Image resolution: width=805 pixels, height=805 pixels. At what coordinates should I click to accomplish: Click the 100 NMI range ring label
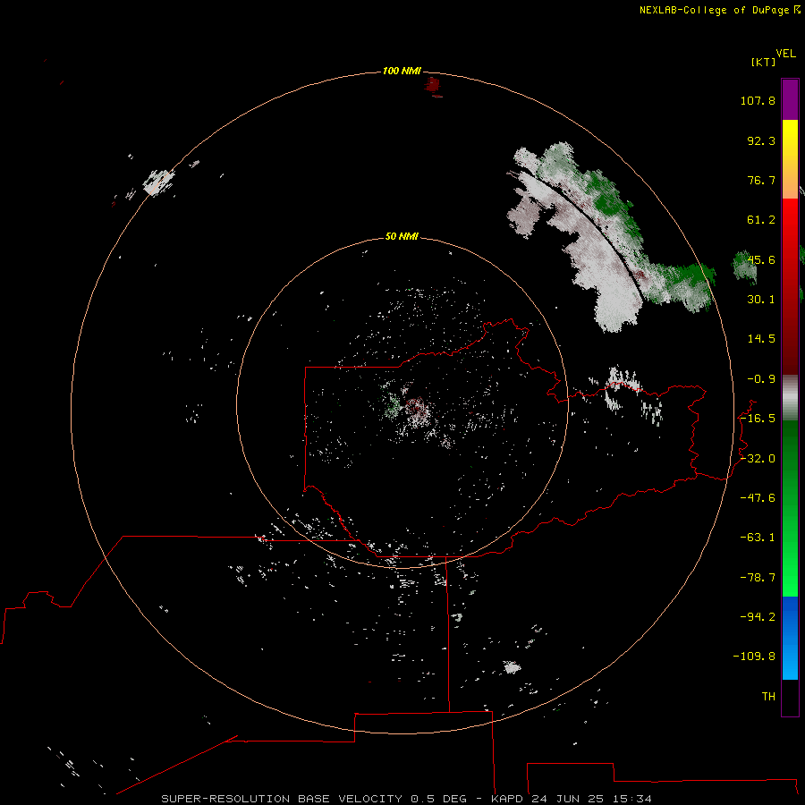402,71
